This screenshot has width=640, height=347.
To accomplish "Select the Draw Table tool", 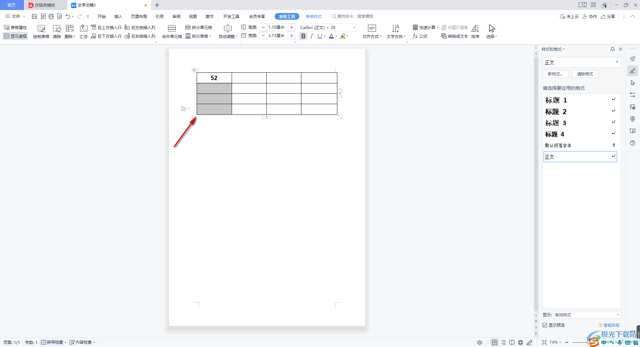I will pos(41,32).
